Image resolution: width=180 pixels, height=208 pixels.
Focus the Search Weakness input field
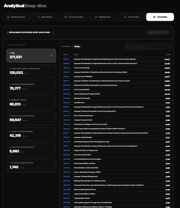pos(148,47)
